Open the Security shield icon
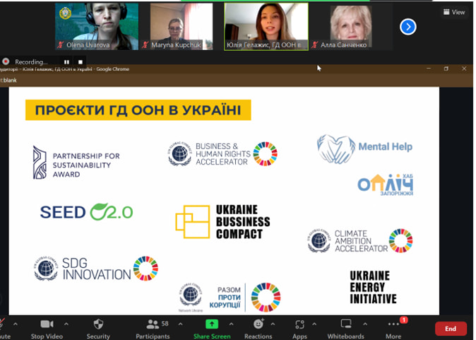 click(98, 324)
